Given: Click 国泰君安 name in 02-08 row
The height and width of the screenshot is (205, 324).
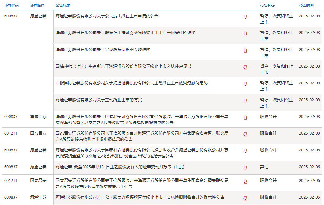Looking at the screenshot, I should pos(38,133).
